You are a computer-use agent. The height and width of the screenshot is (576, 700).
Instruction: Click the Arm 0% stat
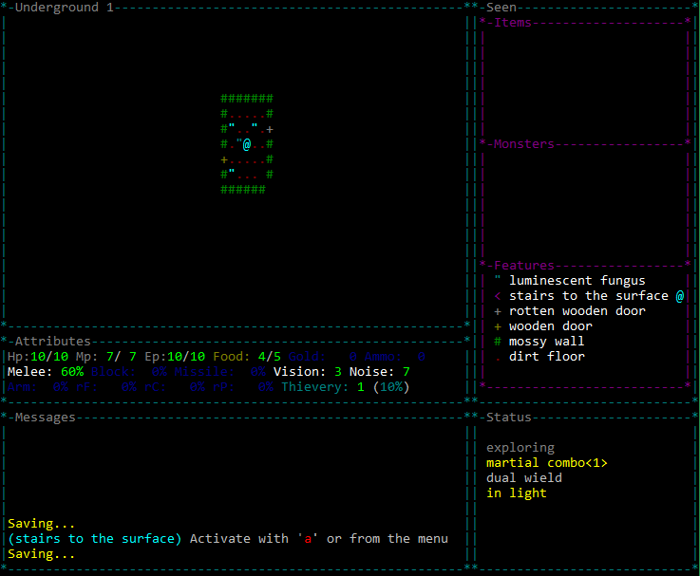tap(38, 387)
